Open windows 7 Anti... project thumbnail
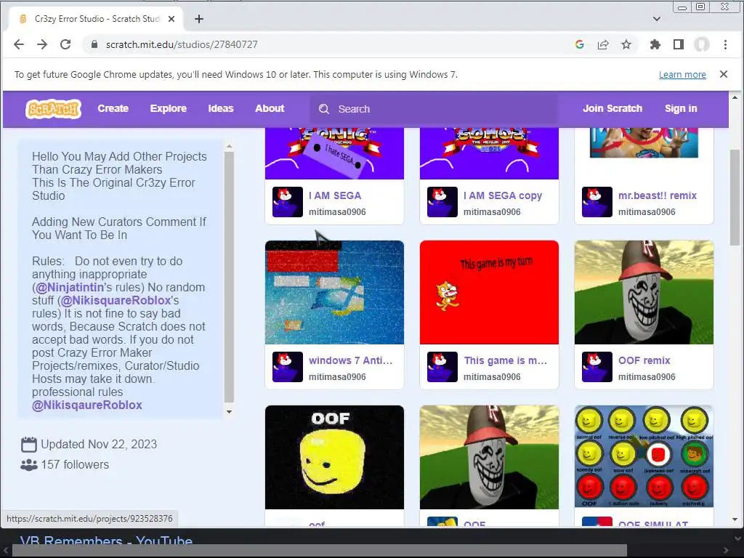Image resolution: width=744 pixels, height=558 pixels. (334, 292)
